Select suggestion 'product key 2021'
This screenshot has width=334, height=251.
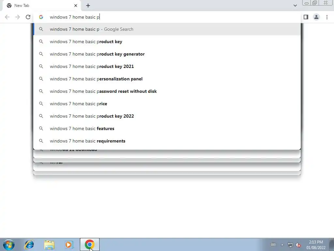tap(167, 66)
